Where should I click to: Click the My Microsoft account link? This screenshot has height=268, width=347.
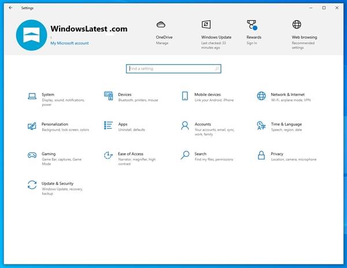pyautogui.click(x=69, y=43)
